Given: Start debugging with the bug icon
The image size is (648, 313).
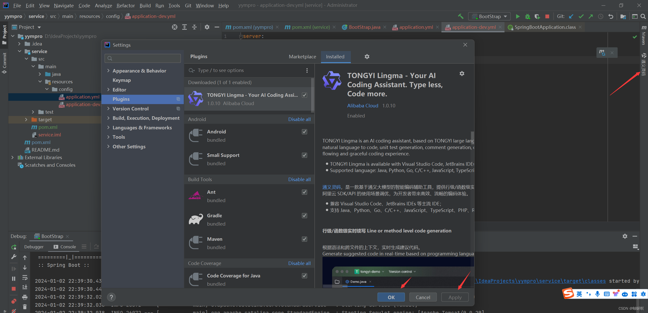Looking at the screenshot, I should (x=528, y=16).
